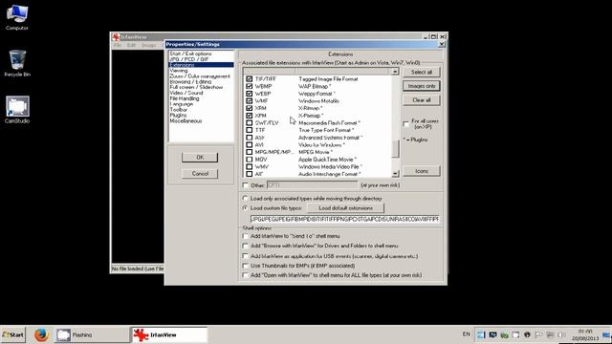The height and width of the screenshot is (344, 612).
Task: Enable the SWF/FLV extension
Action: click(249, 123)
